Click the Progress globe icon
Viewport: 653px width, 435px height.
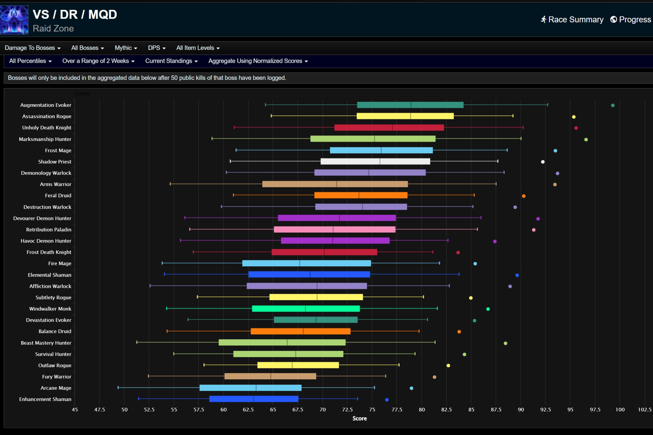tap(613, 20)
